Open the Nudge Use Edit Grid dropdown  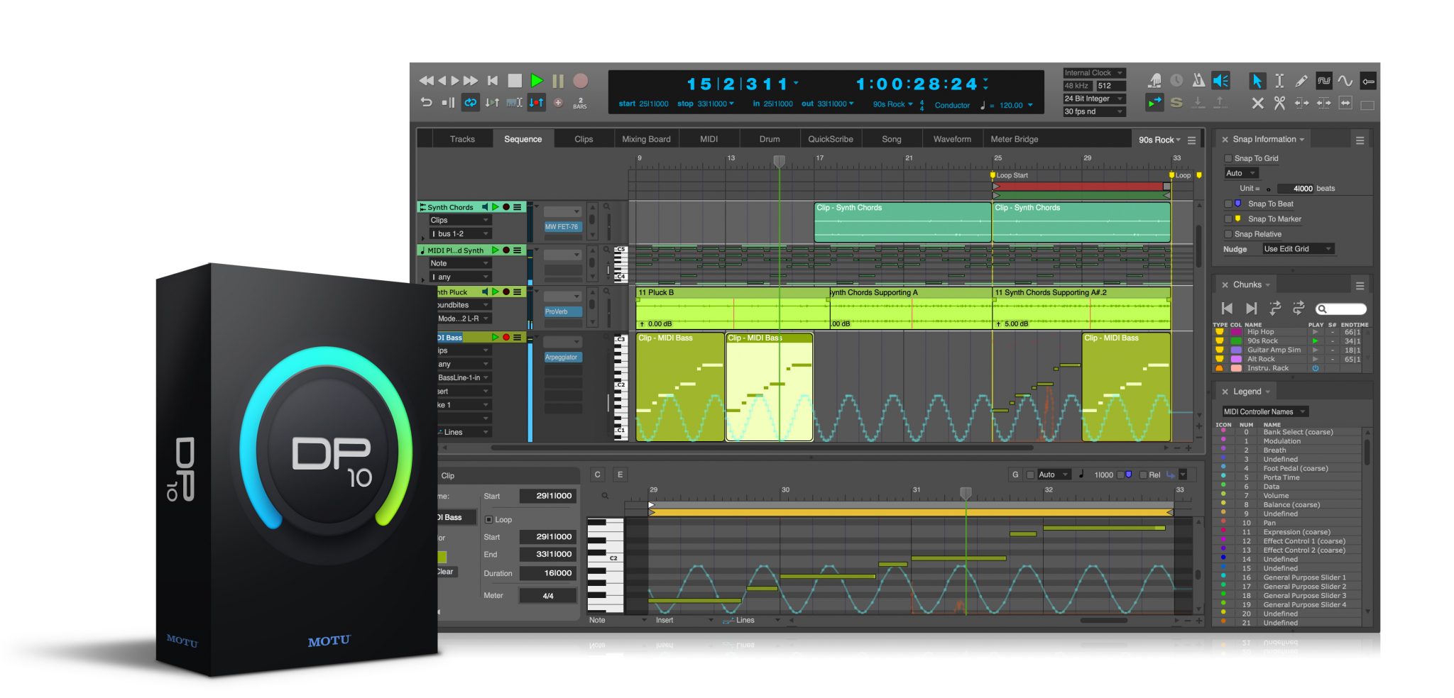[x=1297, y=249]
